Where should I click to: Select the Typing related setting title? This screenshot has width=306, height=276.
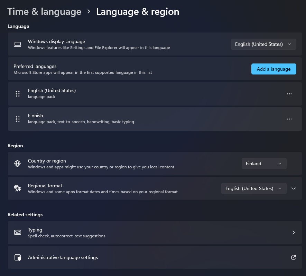pos(35,230)
